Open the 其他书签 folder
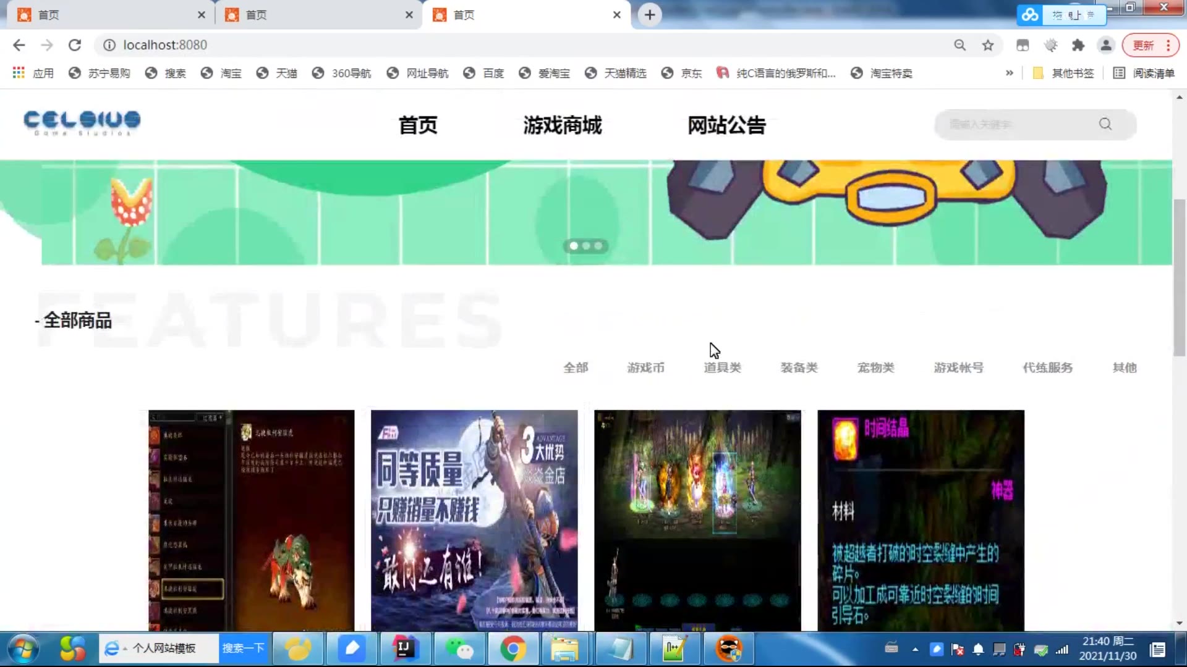This screenshot has width=1187, height=667. click(x=1063, y=73)
